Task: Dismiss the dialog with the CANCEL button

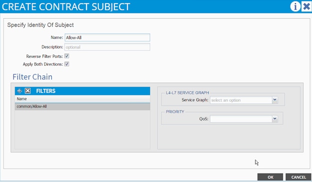Action: click(x=298, y=177)
